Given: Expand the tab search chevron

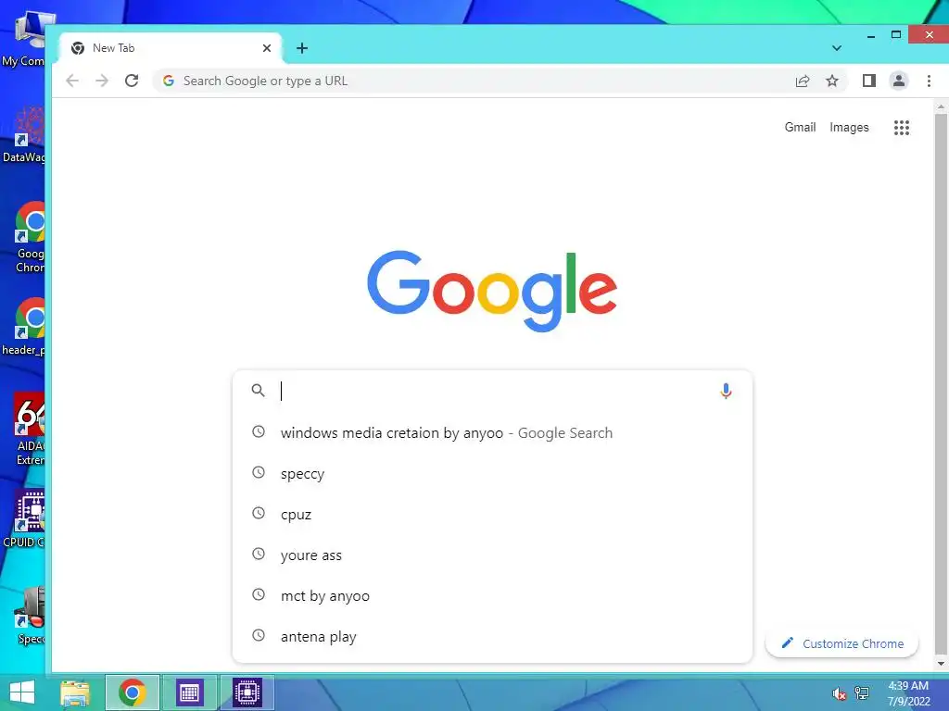Looking at the screenshot, I should 837,48.
